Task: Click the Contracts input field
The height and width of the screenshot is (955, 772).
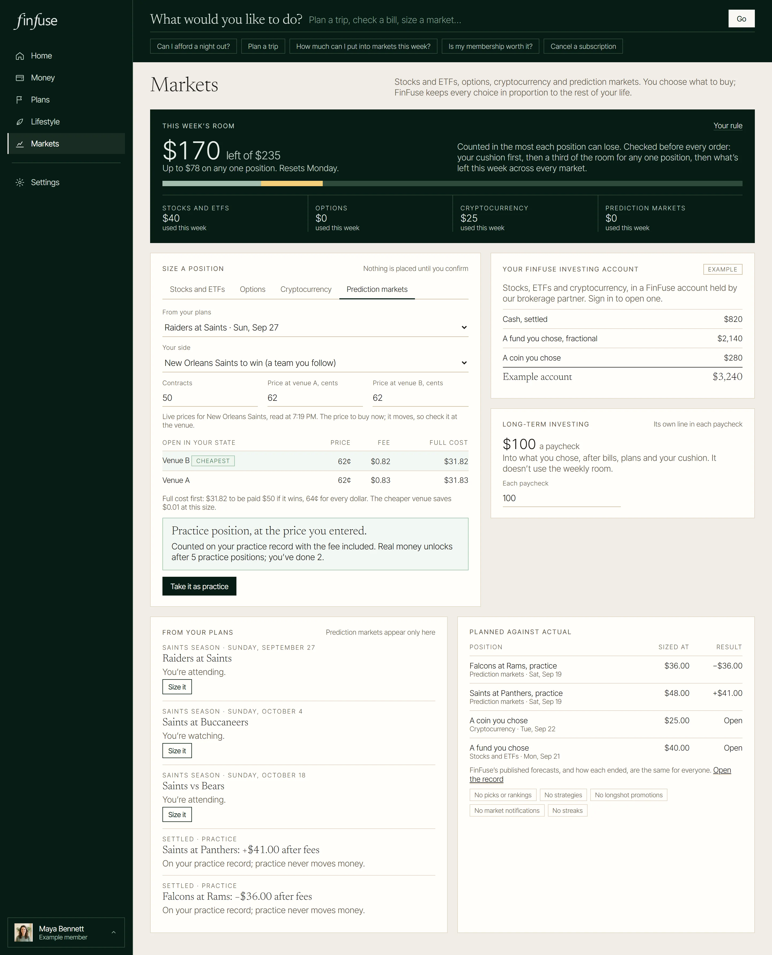Action: (x=210, y=398)
